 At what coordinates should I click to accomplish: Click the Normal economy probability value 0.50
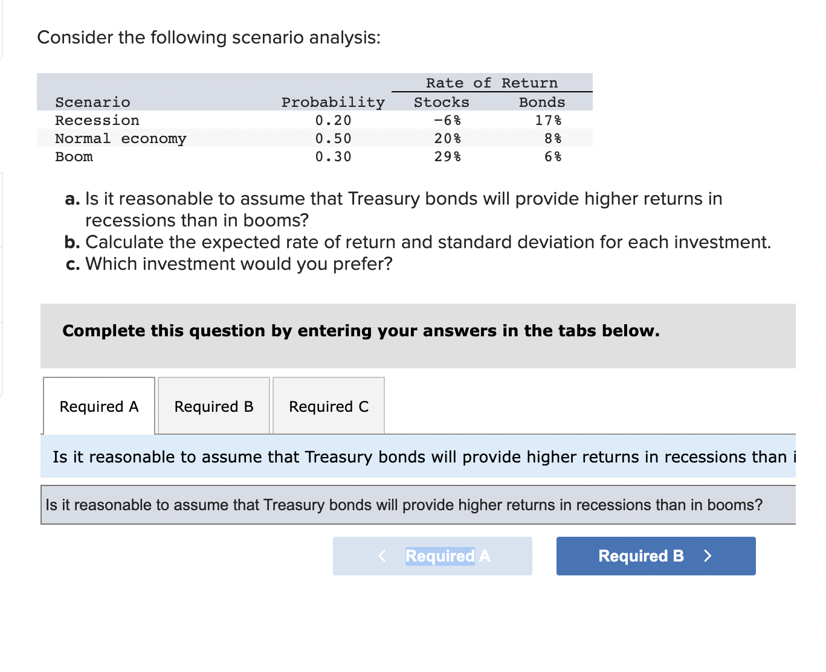[x=333, y=138]
